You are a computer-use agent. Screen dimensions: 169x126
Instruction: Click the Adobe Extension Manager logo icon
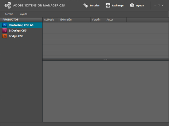[8, 6]
